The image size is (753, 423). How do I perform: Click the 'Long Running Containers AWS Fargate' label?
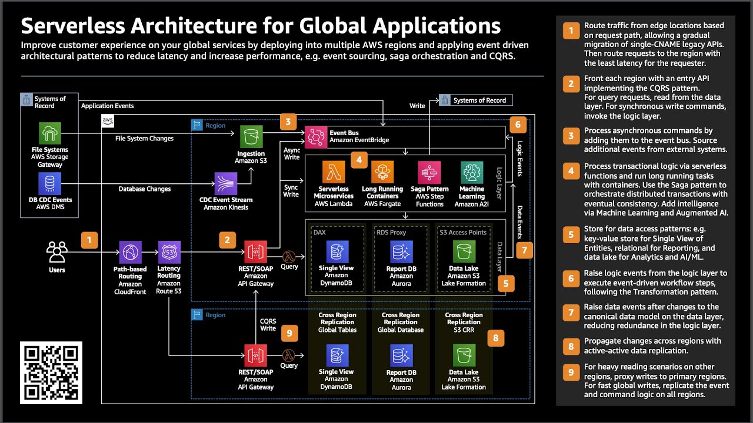tap(382, 197)
